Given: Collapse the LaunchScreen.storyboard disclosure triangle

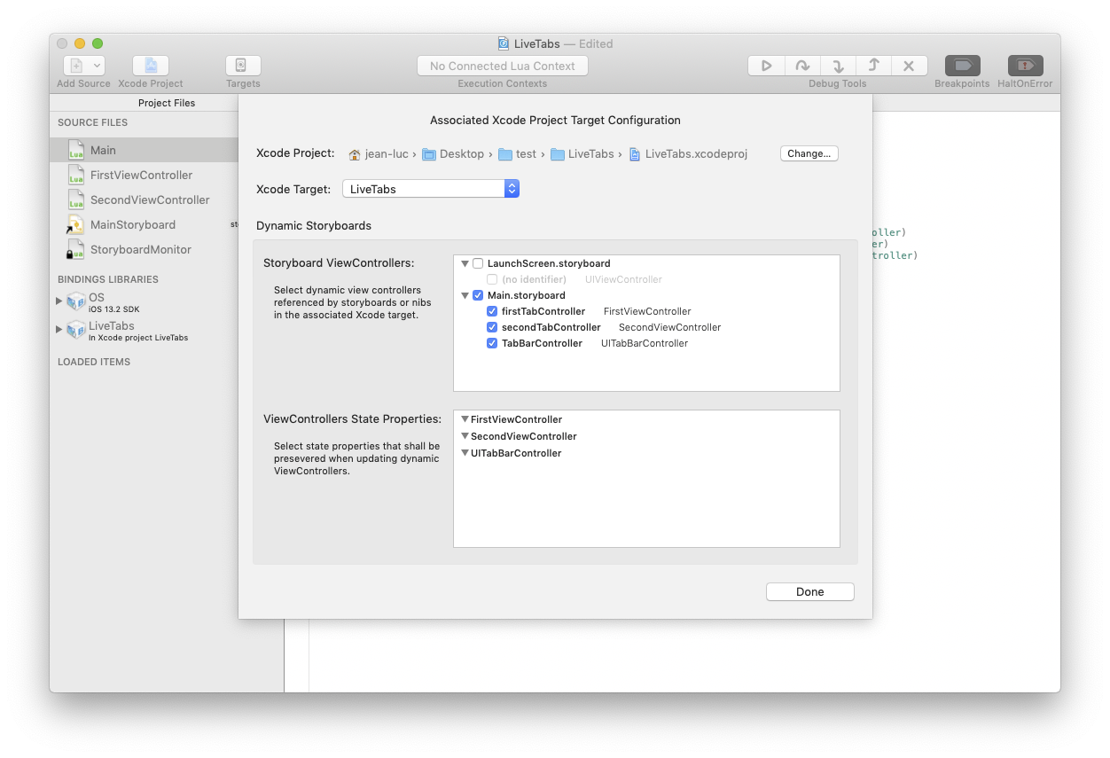Looking at the screenshot, I should pyautogui.click(x=465, y=263).
